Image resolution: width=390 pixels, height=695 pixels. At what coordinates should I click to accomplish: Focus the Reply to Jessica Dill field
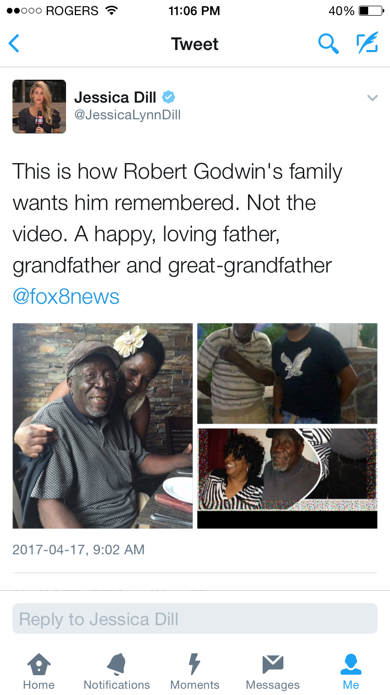click(195, 619)
